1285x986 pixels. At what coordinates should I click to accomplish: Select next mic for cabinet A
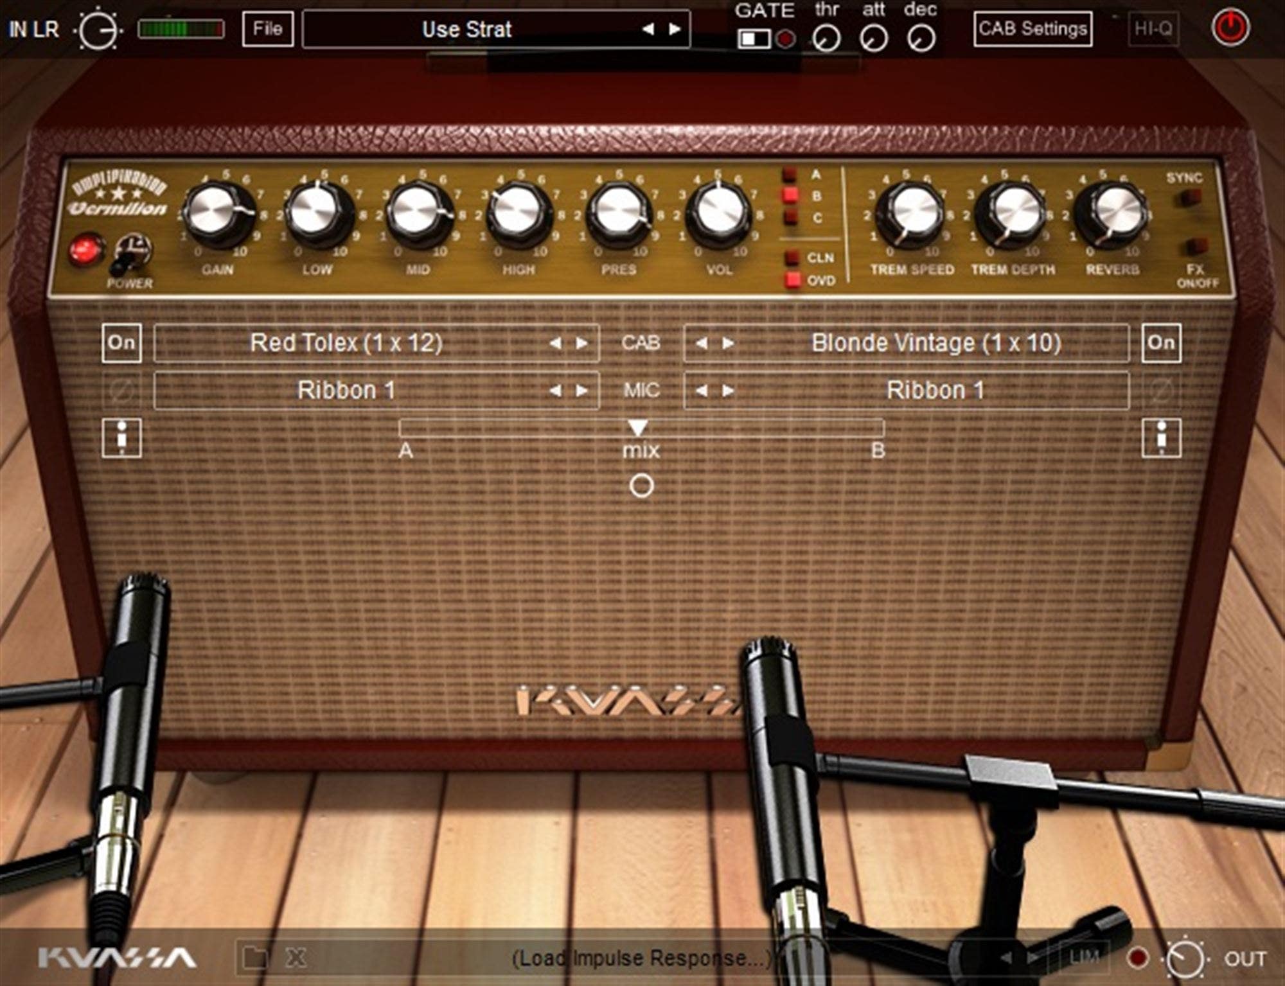[581, 391]
